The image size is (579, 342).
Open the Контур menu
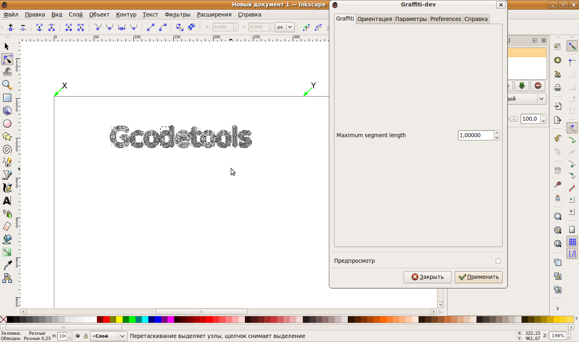pyautogui.click(x=126, y=14)
